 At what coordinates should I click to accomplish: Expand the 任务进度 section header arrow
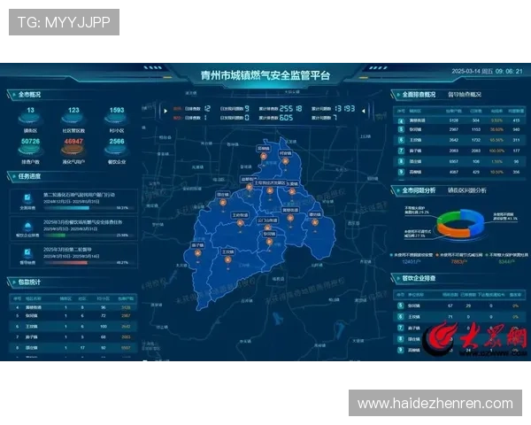coord(14,176)
